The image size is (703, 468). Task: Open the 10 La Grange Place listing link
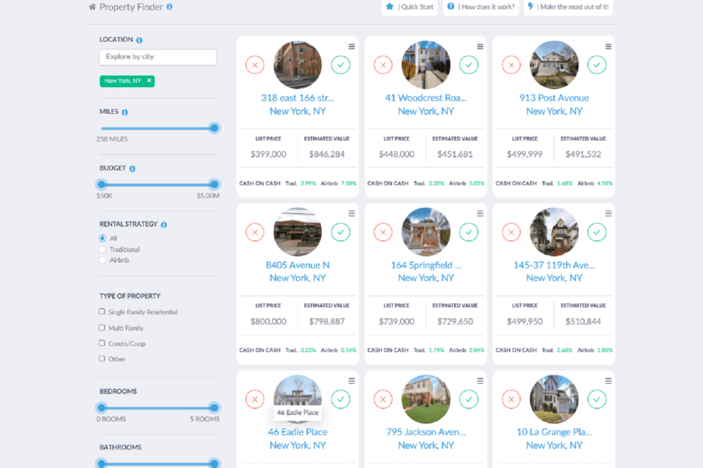(554, 432)
